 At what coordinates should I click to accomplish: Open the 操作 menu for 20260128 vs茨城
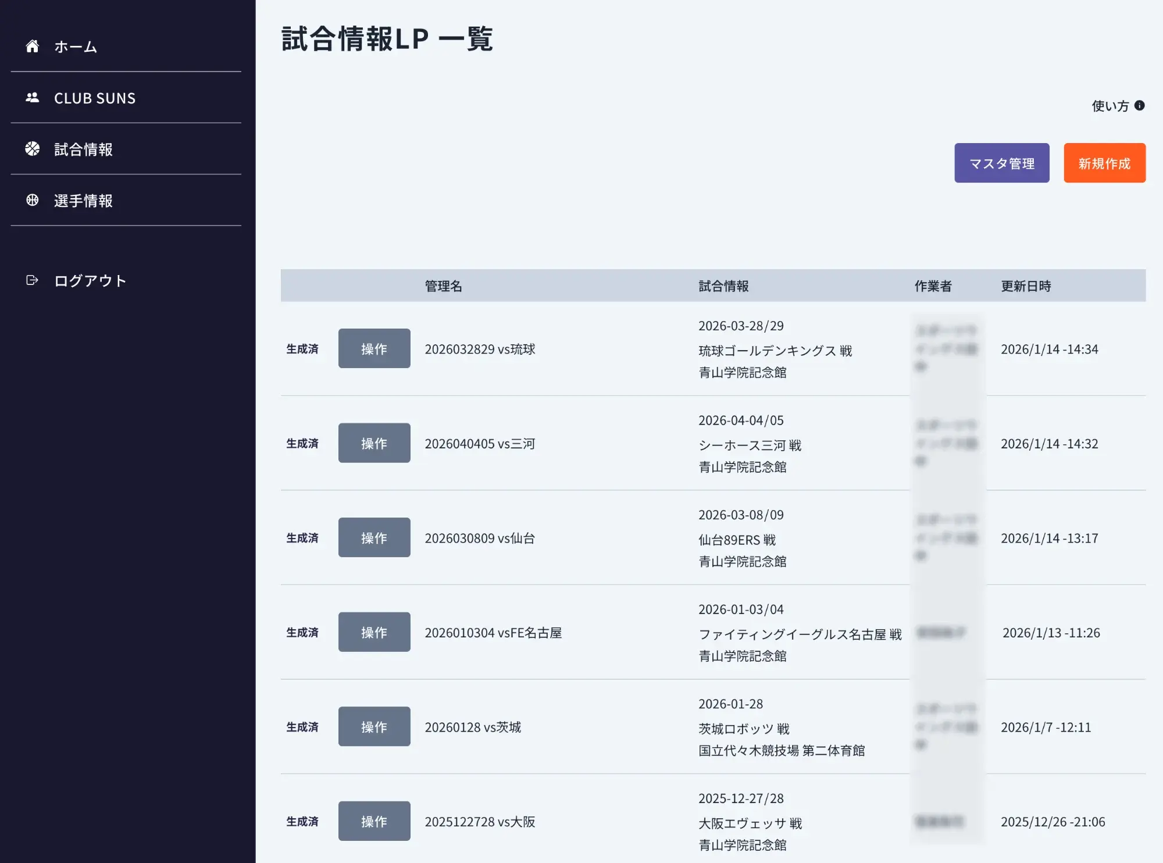(x=374, y=726)
